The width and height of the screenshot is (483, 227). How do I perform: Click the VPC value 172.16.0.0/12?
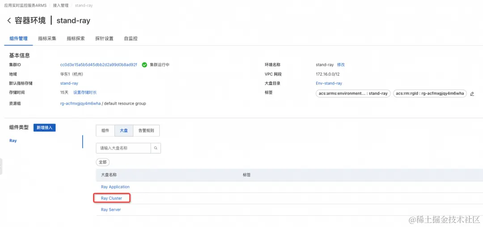[328, 74]
